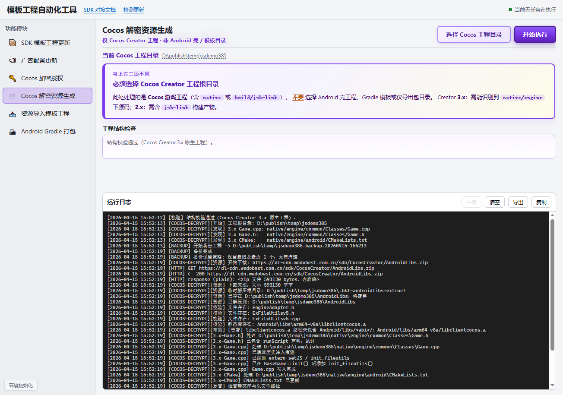The height and width of the screenshot is (395, 563).
Task: Click the subtitle '仅 Cocos Creator 工程 · 非 Android 壳 / 模板目录'
Action: click(x=164, y=41)
